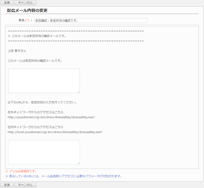The height and width of the screenshot is (188, 204).
Task: Click the local.youidomain internal URL text
Action: (55, 132)
